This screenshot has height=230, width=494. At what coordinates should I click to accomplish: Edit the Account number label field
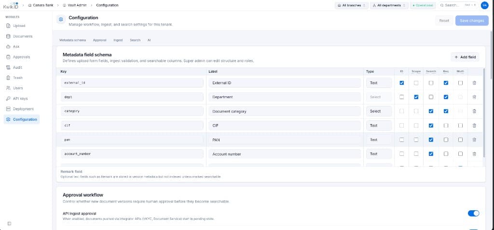[285, 154]
